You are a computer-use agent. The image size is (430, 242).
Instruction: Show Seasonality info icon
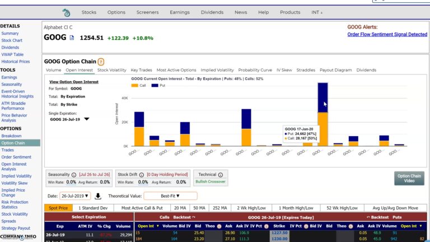click(x=74, y=175)
